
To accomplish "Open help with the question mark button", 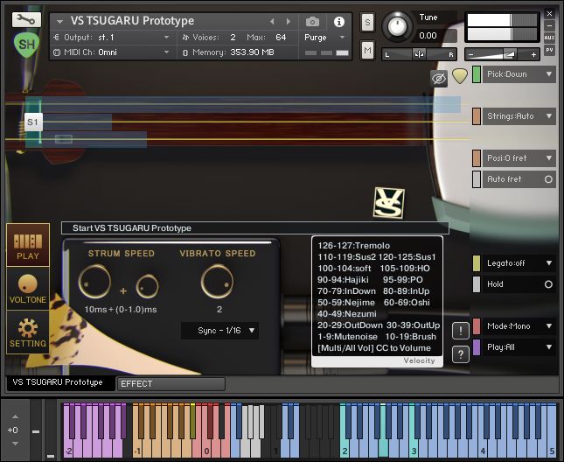I will (x=461, y=354).
